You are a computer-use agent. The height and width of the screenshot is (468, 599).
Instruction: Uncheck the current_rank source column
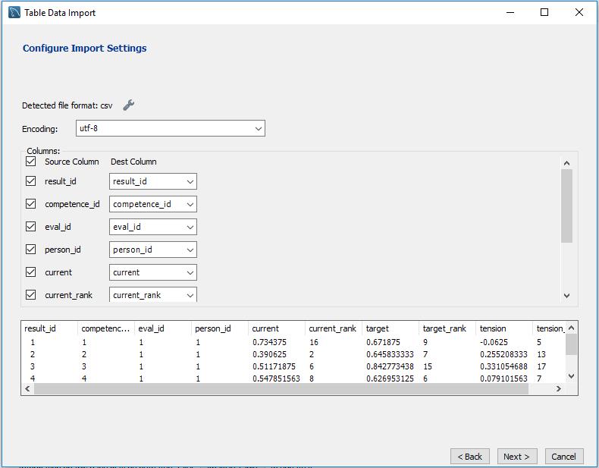click(x=30, y=294)
